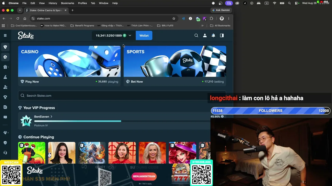Image resolution: width=332 pixels, height=186 pixels.
Task: Click the Ask Gemini button
Action: (221, 10)
